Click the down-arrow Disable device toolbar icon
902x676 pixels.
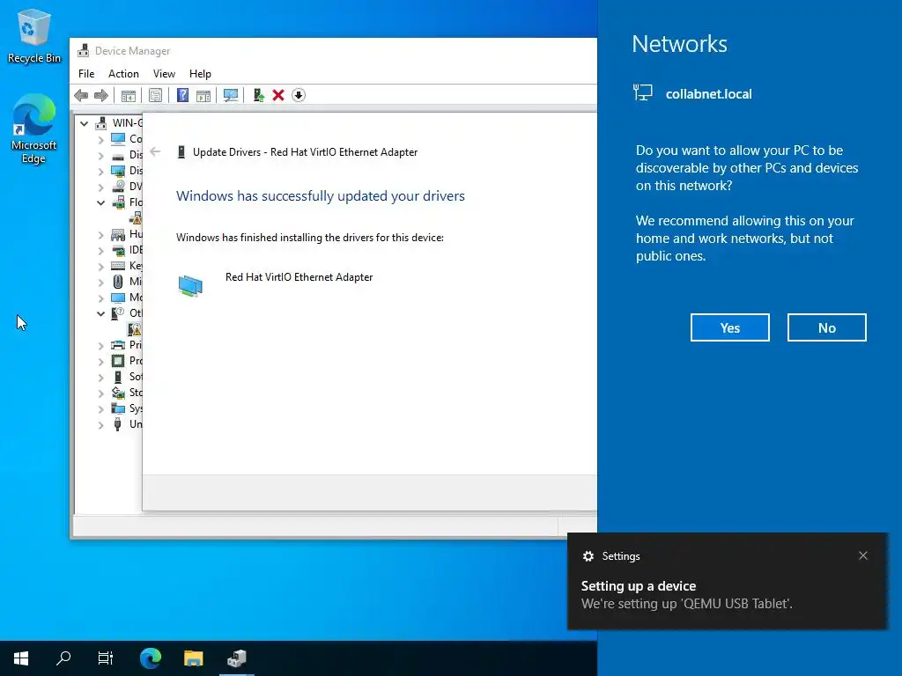(298, 95)
